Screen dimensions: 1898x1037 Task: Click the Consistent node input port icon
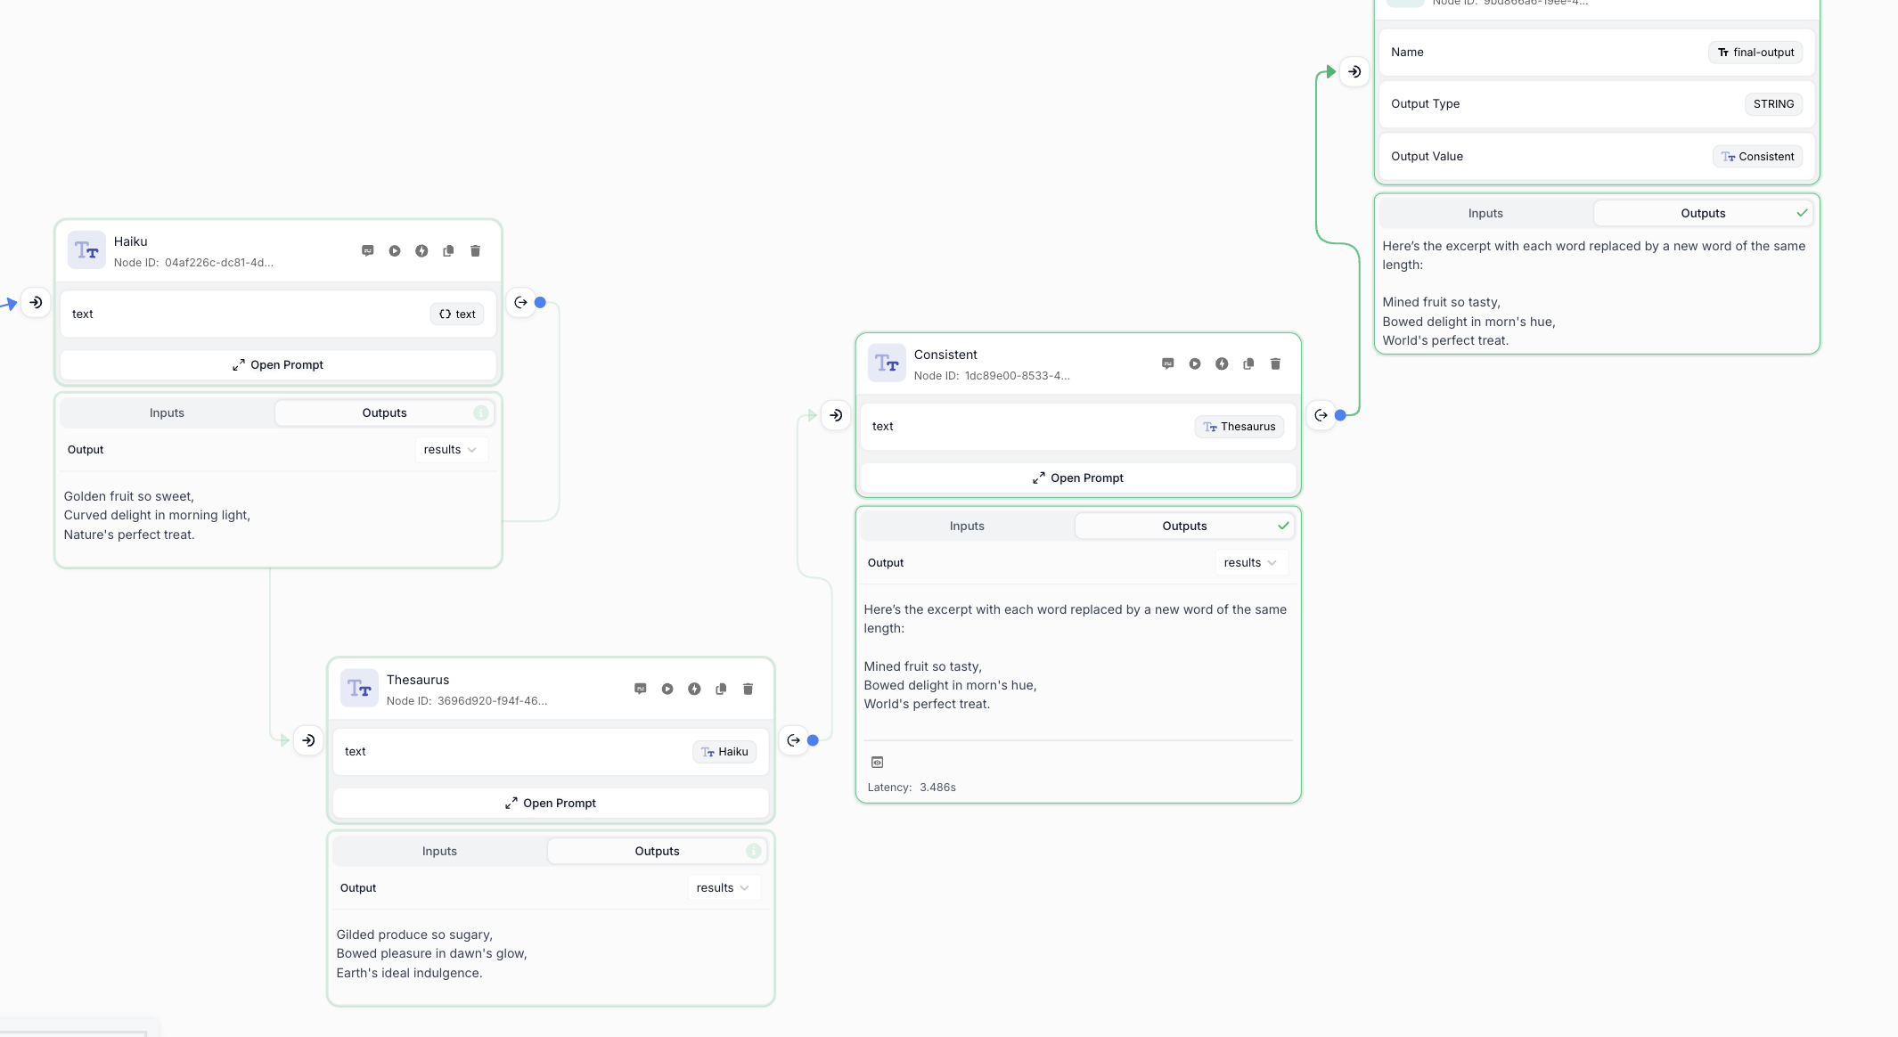(x=836, y=415)
